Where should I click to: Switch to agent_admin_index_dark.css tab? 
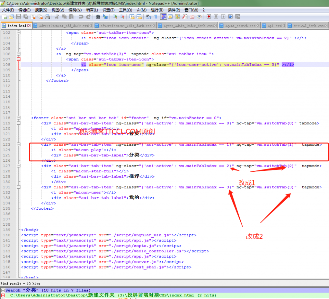pyautogui.click(x=188, y=26)
